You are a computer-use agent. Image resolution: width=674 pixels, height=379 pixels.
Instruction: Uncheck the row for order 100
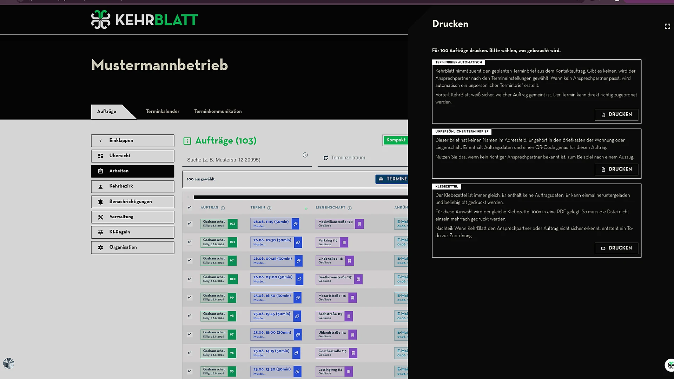190,279
